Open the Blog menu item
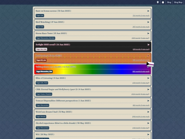Viewport: 185px width, 139px height. tap(169, 2)
